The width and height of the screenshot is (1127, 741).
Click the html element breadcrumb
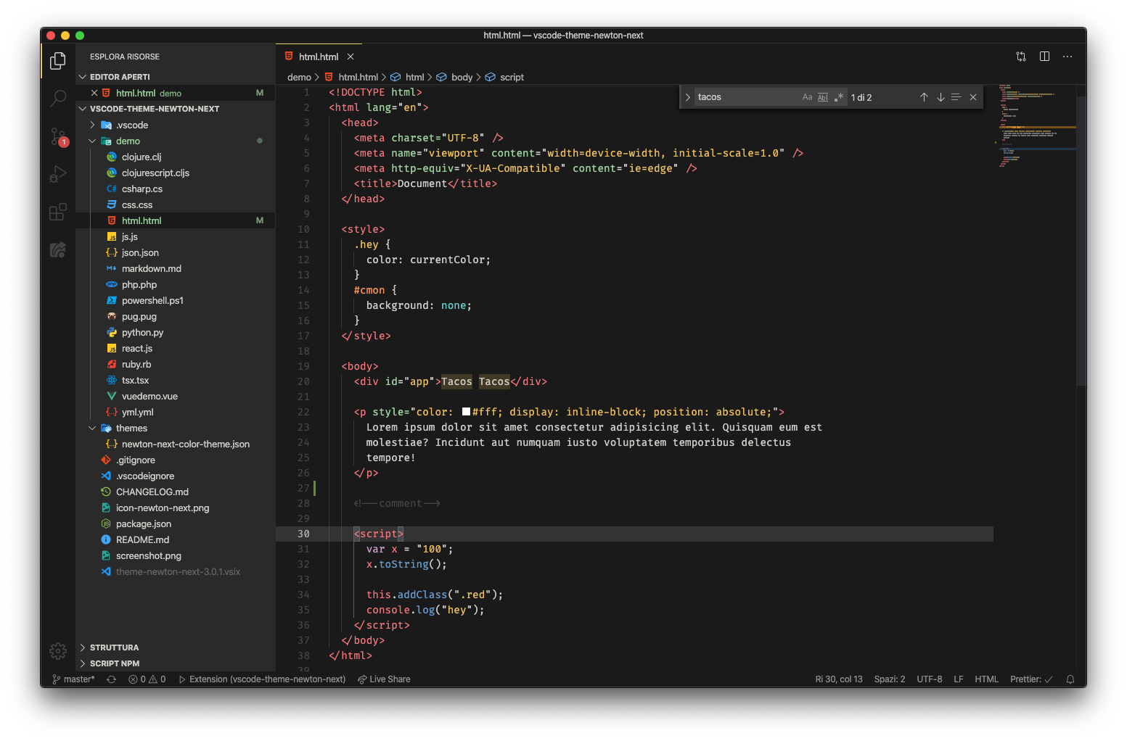408,77
